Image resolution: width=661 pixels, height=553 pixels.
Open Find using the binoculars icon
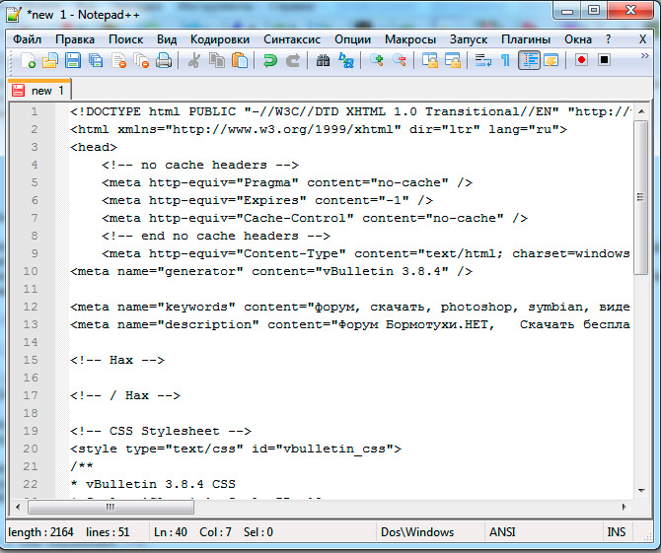click(323, 61)
